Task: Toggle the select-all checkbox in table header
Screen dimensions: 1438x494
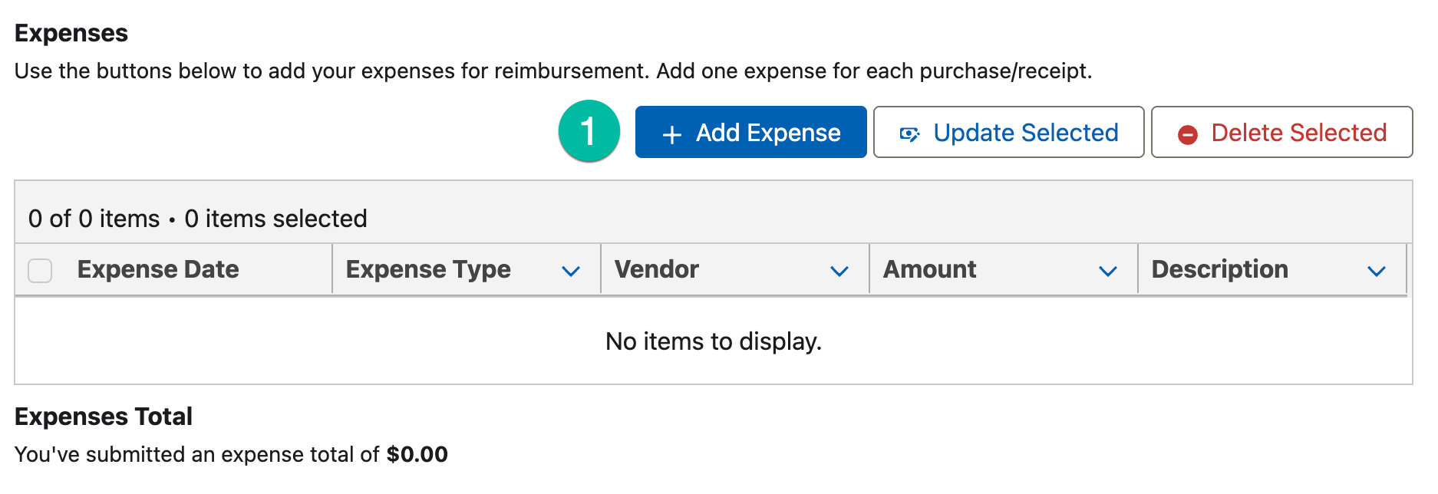Action: click(x=40, y=270)
